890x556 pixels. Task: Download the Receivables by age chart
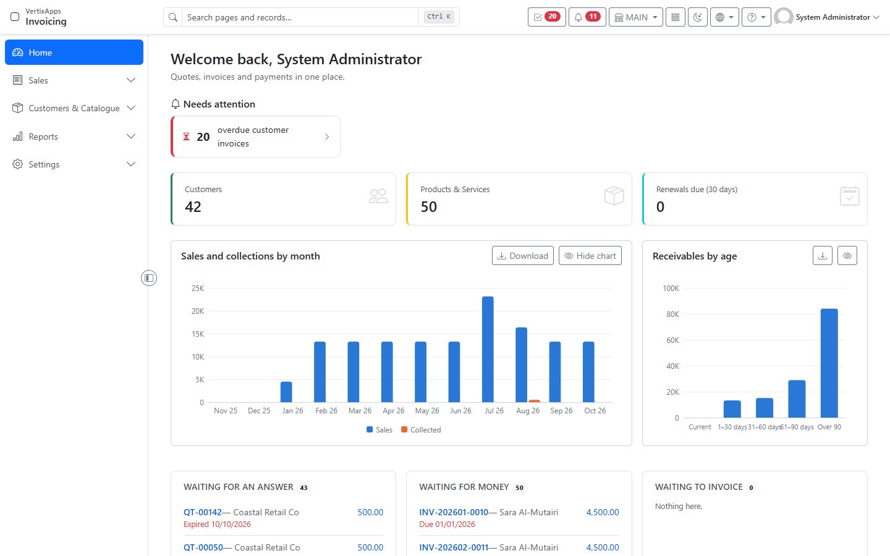(x=823, y=256)
